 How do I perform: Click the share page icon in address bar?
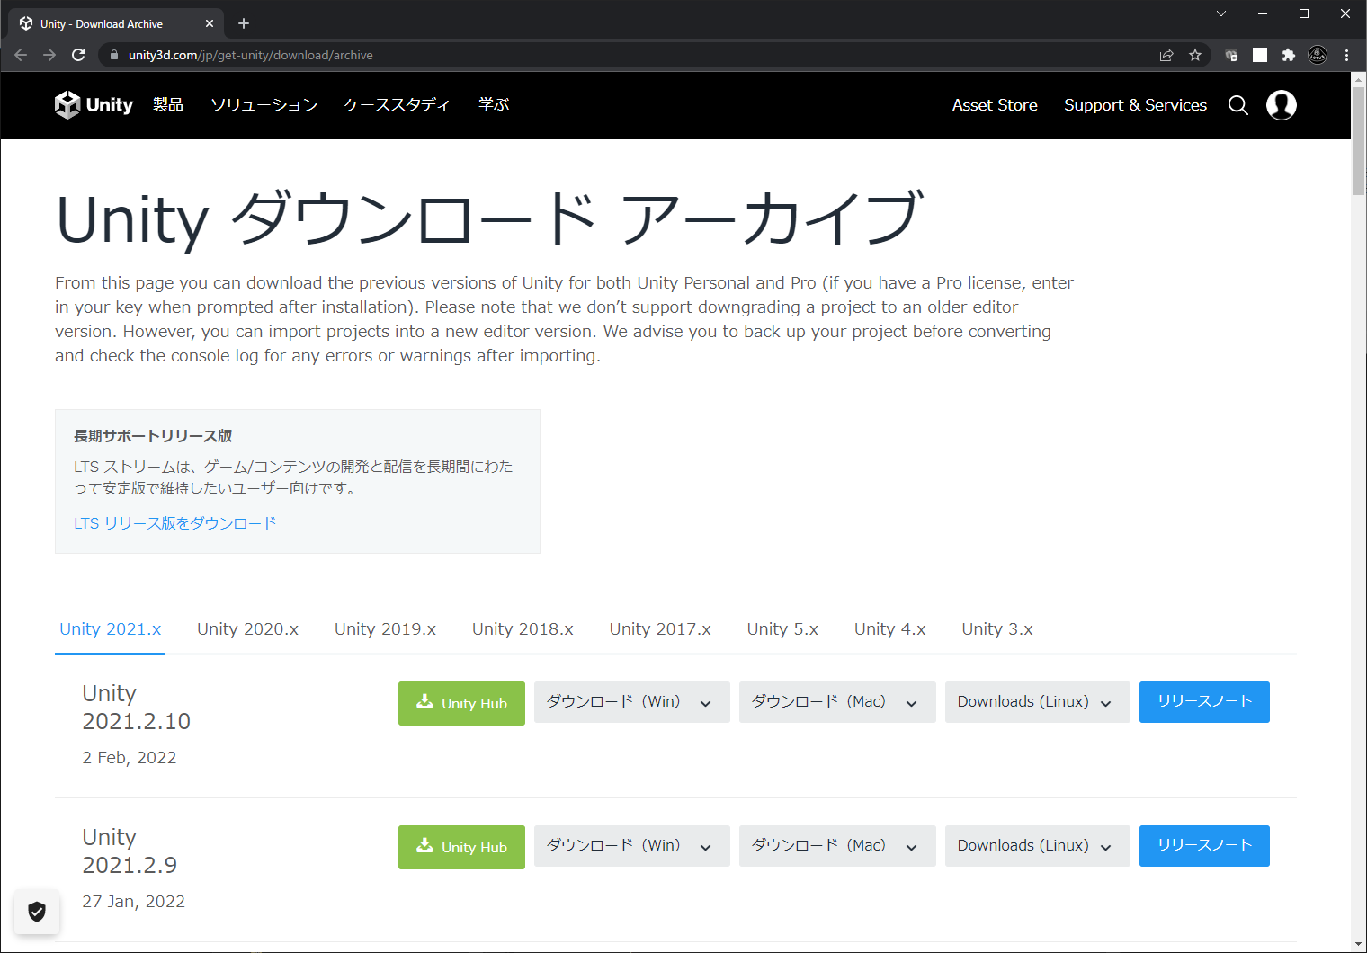(1166, 55)
